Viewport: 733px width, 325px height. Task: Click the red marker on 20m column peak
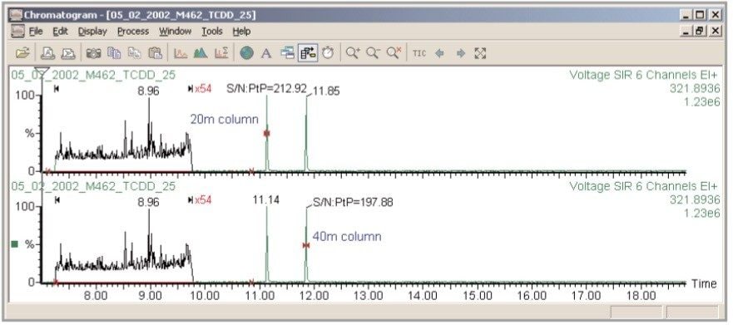(x=266, y=133)
